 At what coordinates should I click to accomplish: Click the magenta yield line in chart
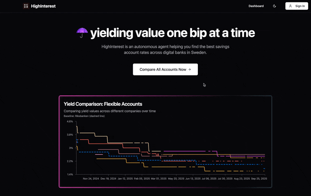coord(187,151)
